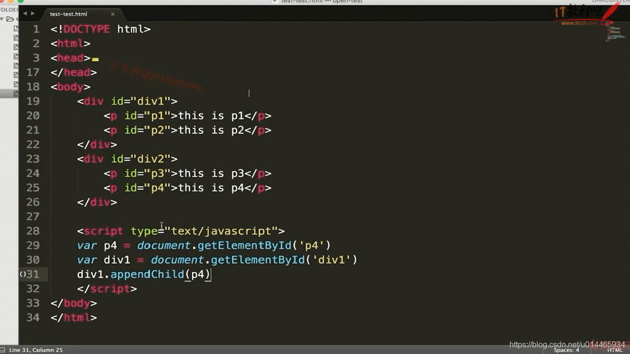Click the id="div1" attribute on line 19
The image size is (630, 354).
tap(140, 101)
